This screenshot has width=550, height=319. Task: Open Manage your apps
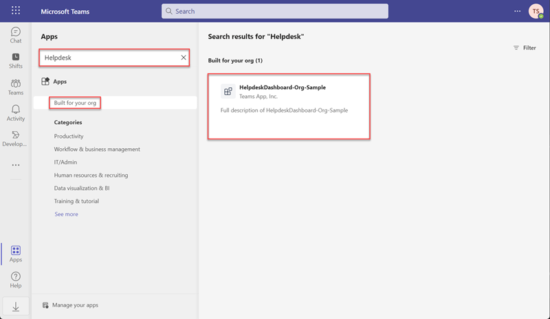(70, 305)
